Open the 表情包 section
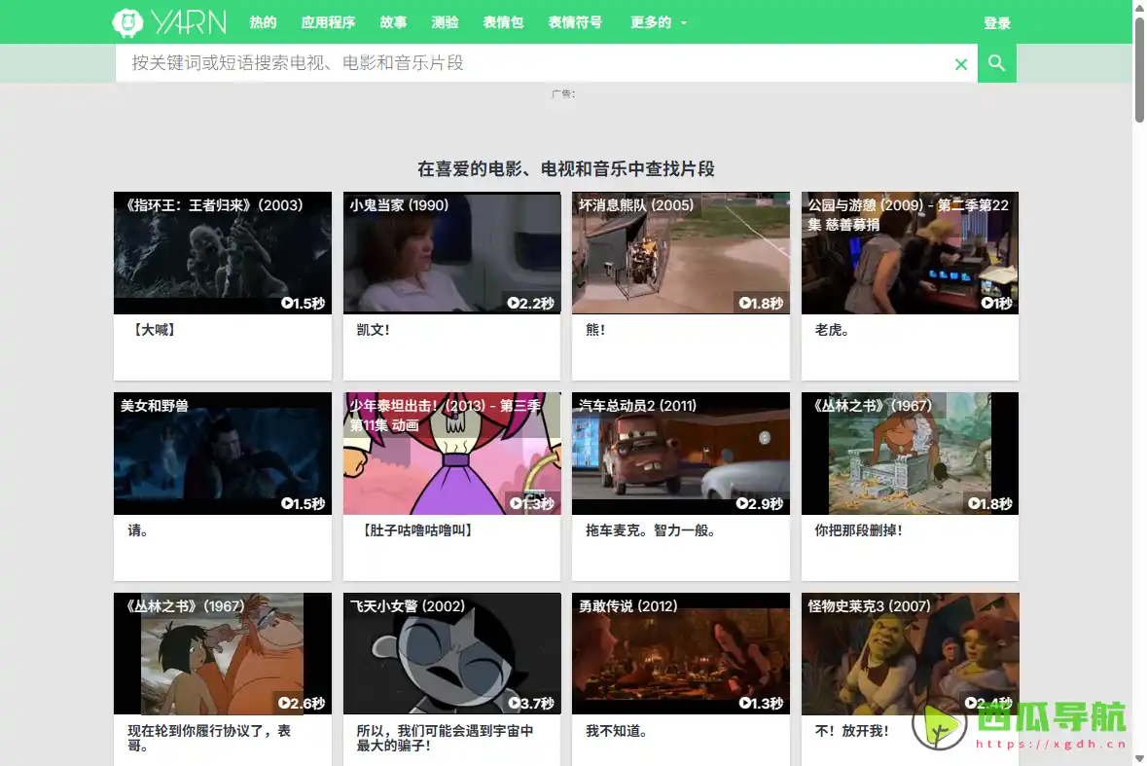Image resolution: width=1147 pixels, height=766 pixels. (x=503, y=21)
